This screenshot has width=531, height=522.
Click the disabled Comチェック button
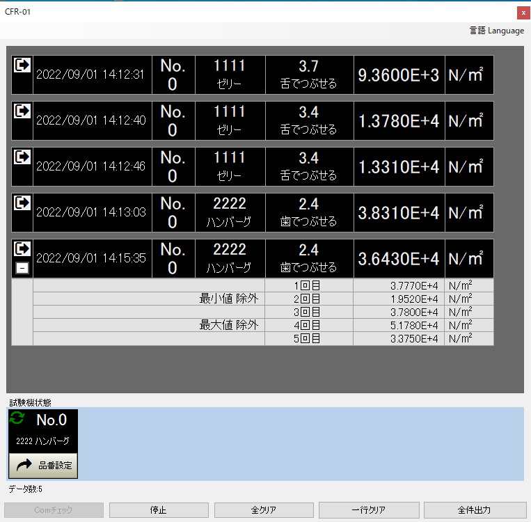click(x=54, y=509)
